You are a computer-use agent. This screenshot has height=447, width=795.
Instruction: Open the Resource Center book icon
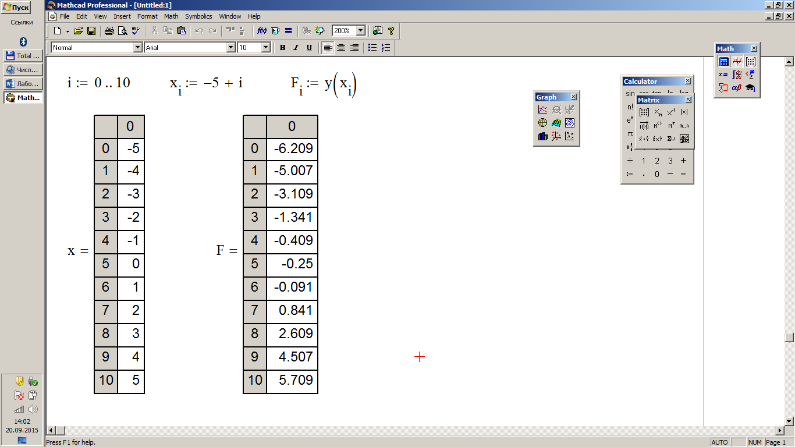[x=378, y=31]
